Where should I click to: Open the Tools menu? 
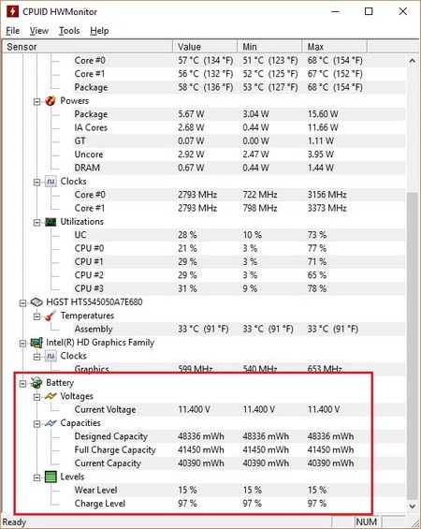69,31
